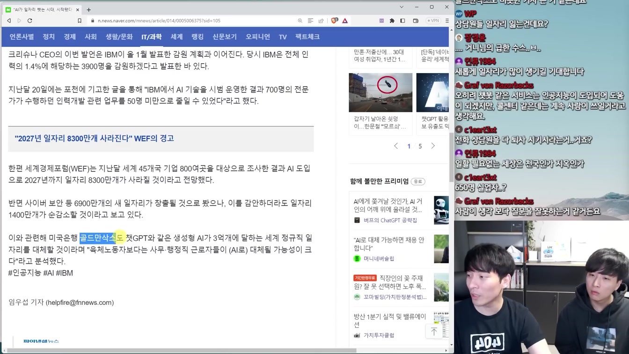Select the AI article browser tab
The height and width of the screenshot is (354, 629).
pos(43,9)
